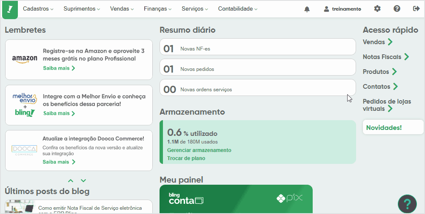Open help via the question mark icon in top bar

point(397,8)
